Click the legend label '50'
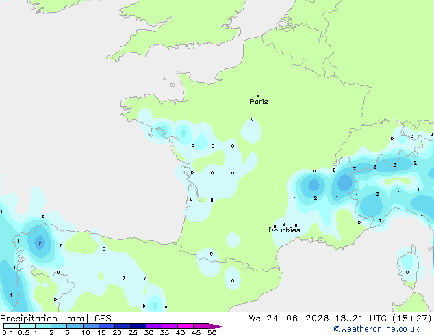Screen dimensions: 434x335 coord(212,332)
